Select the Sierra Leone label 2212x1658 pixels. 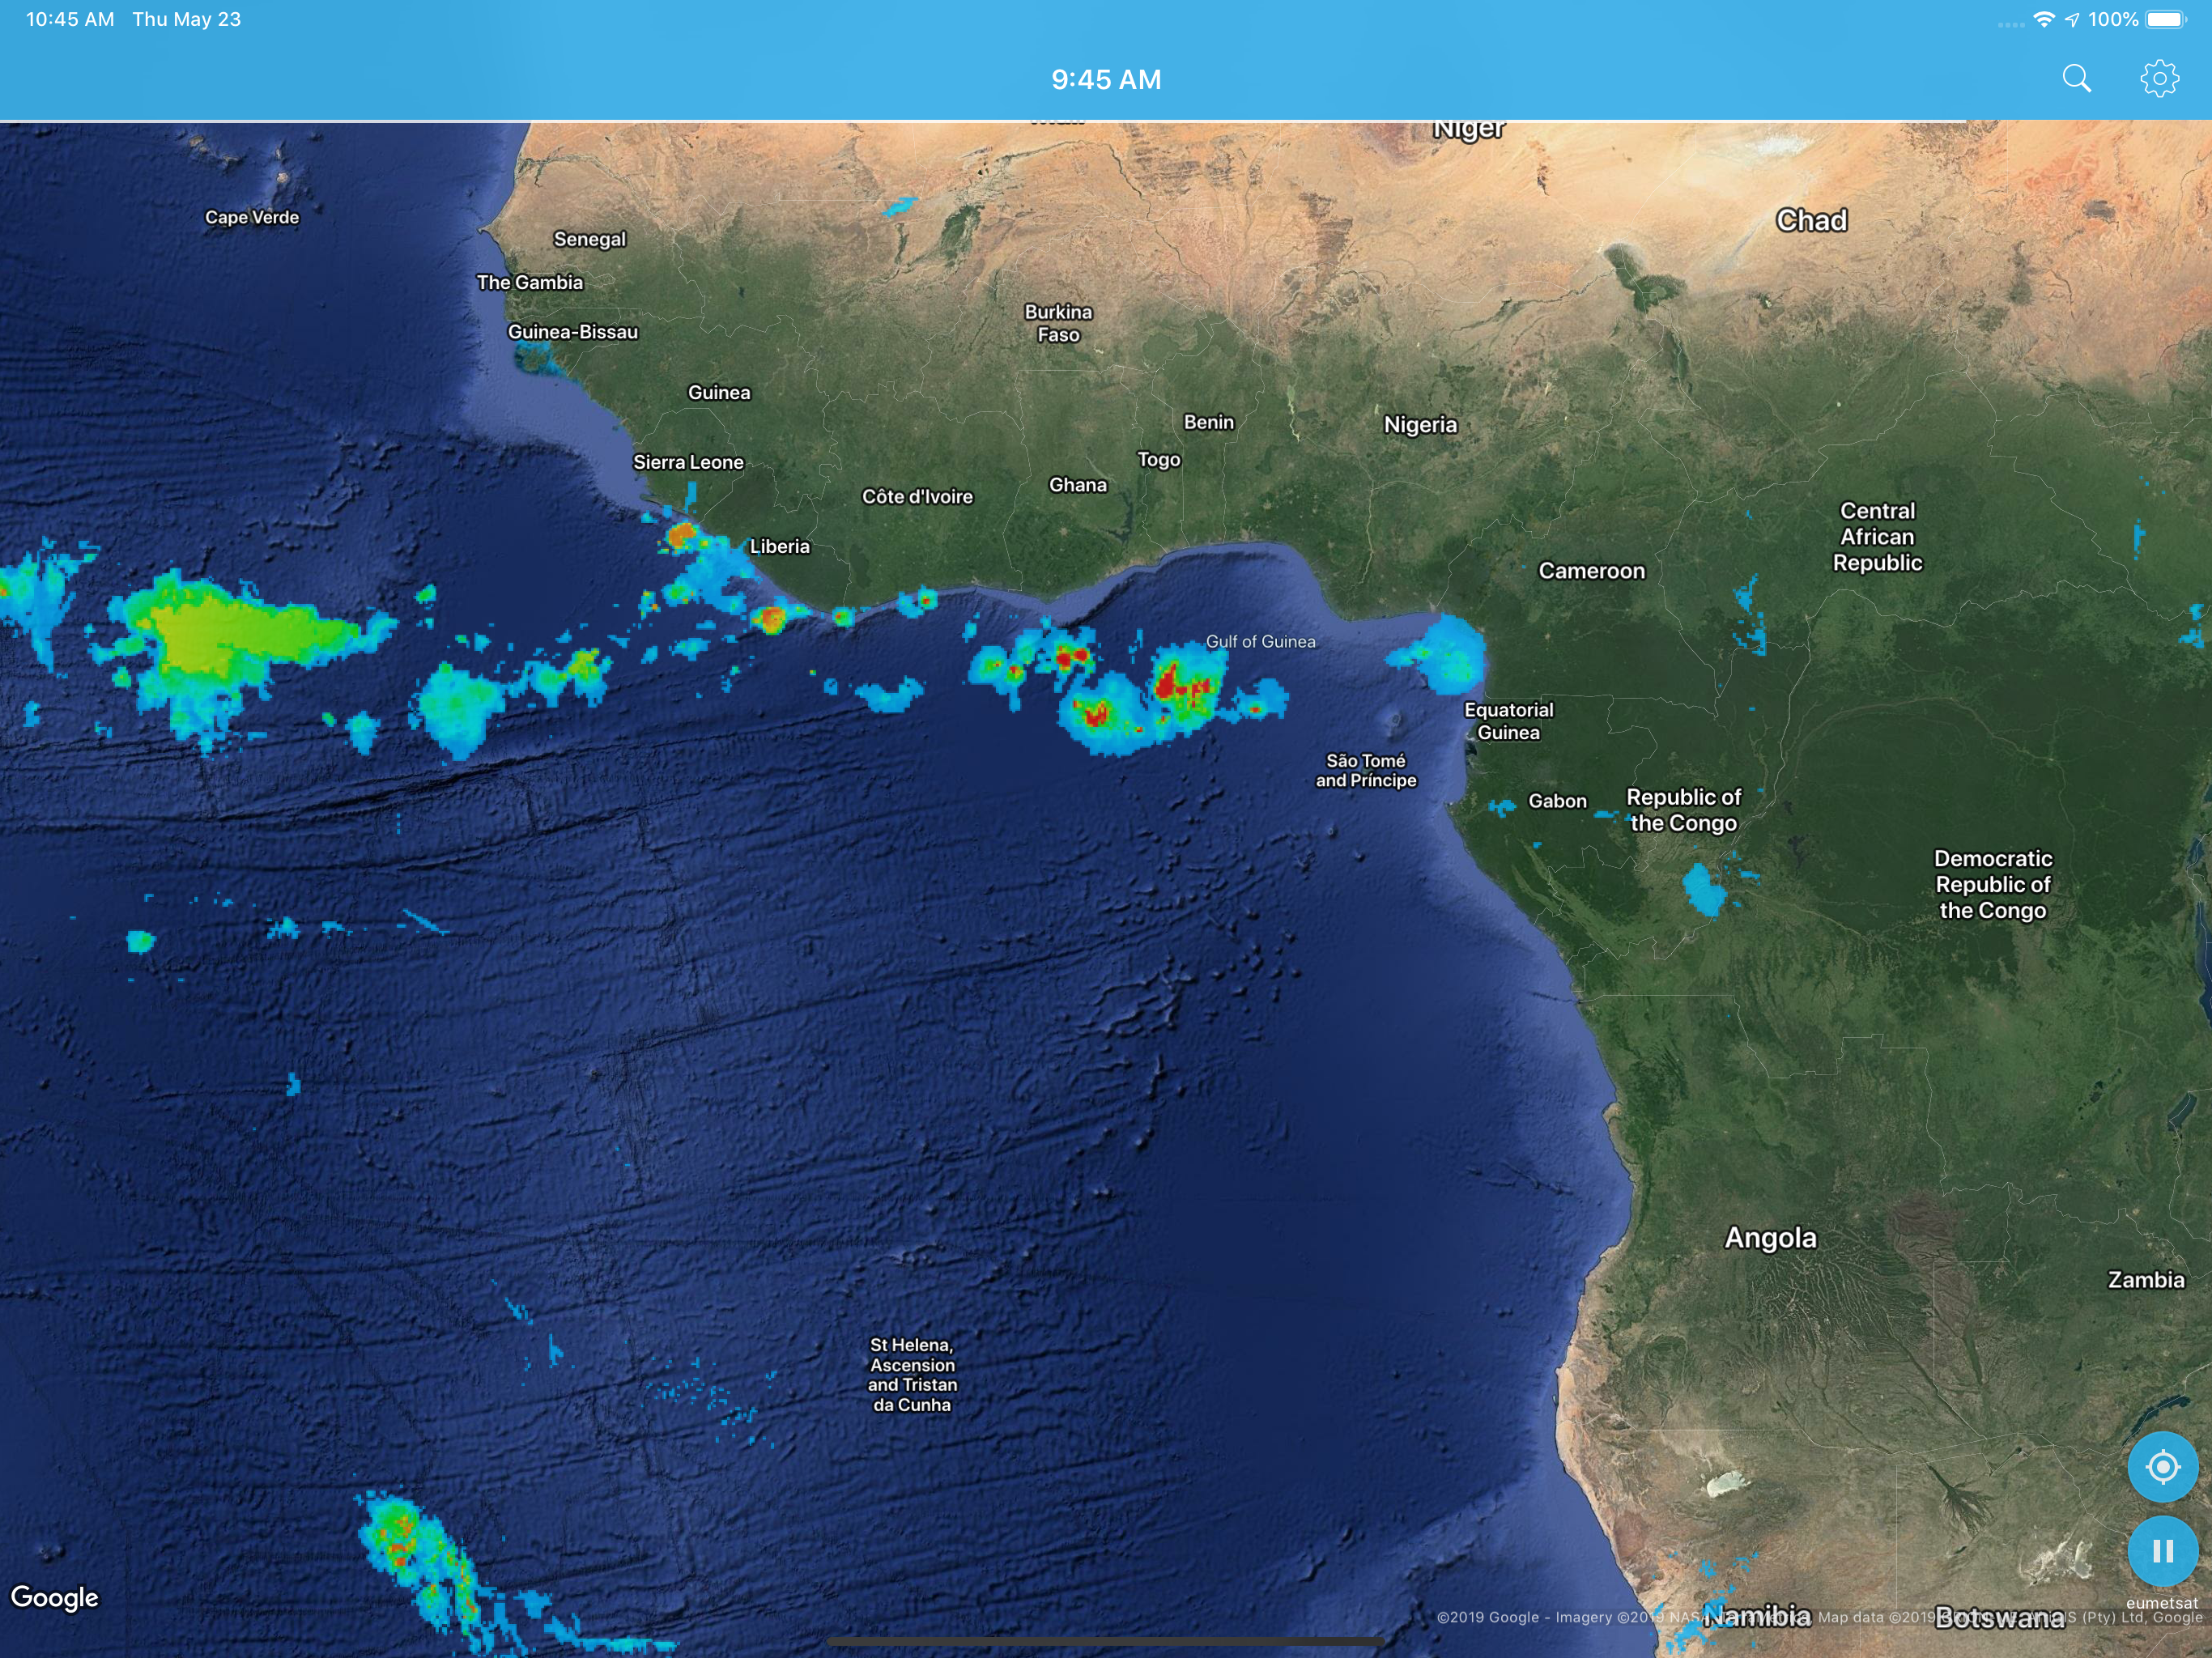pyautogui.click(x=688, y=462)
